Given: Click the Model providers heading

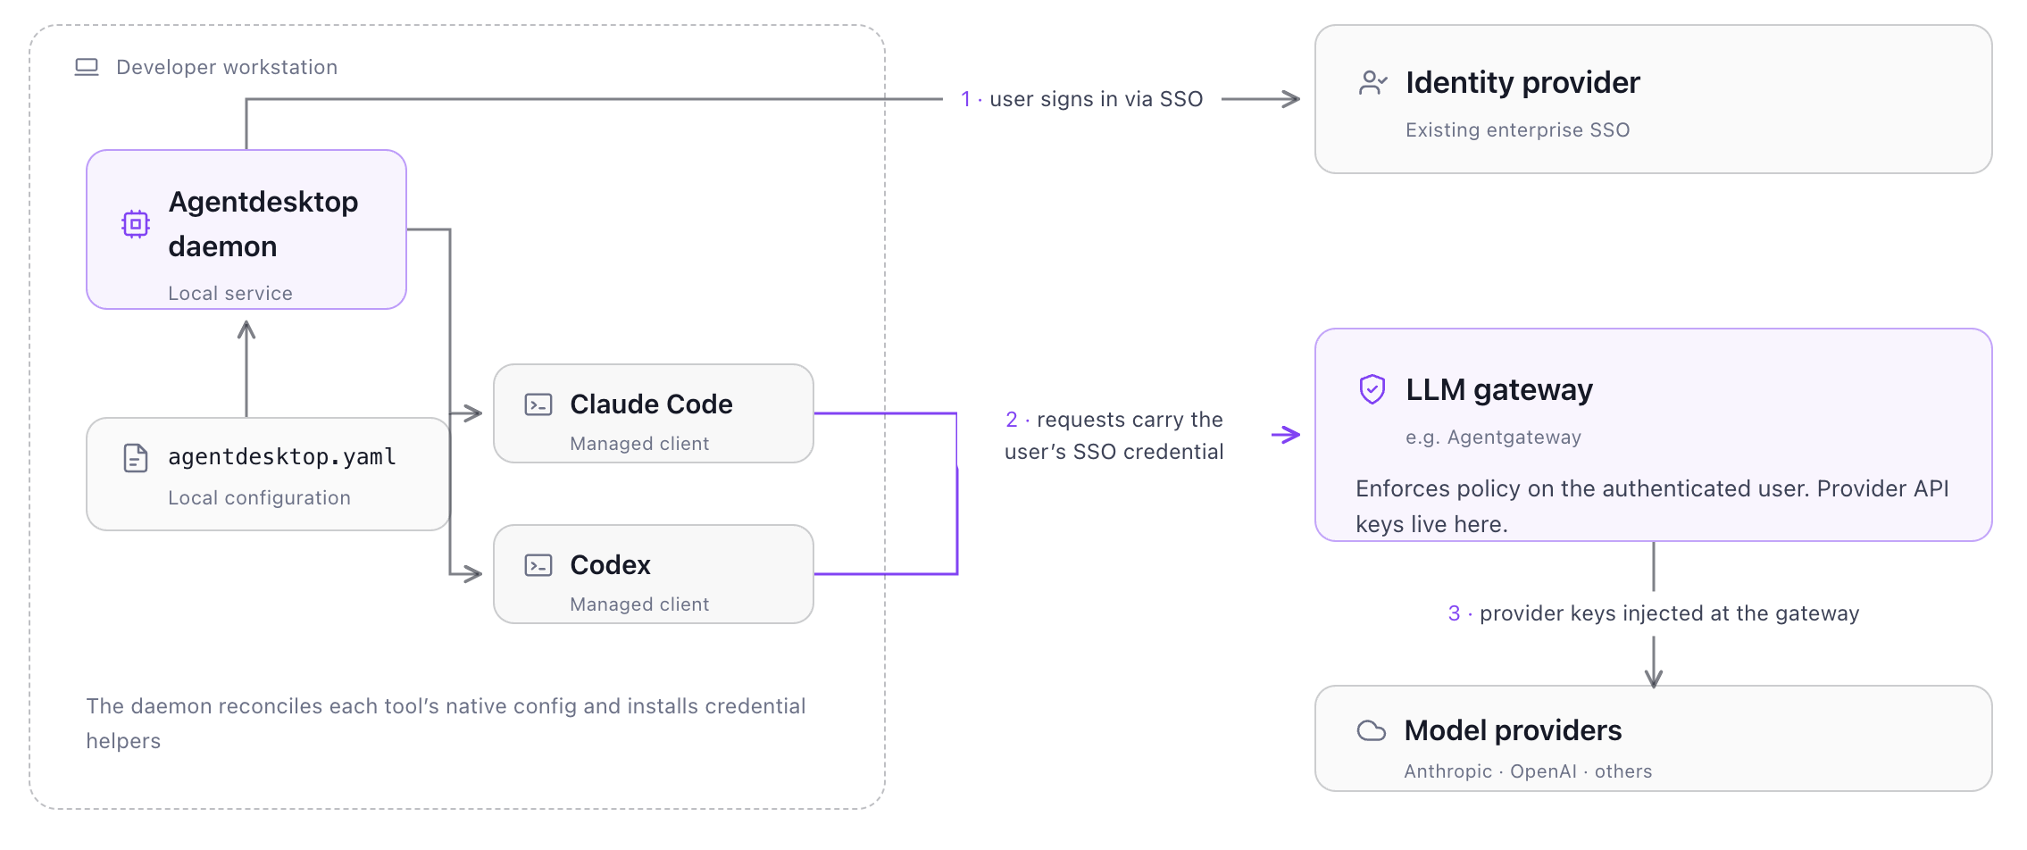Looking at the screenshot, I should pos(1513,730).
